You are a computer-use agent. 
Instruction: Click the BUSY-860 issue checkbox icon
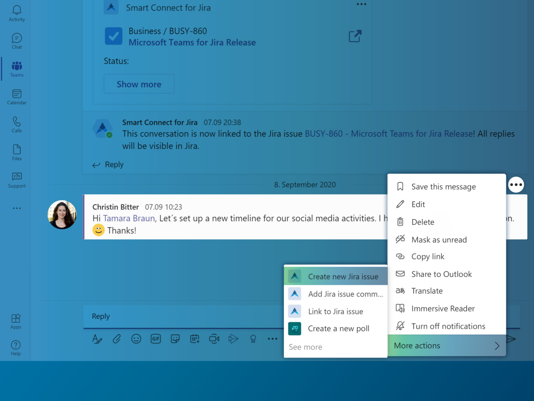[113, 36]
